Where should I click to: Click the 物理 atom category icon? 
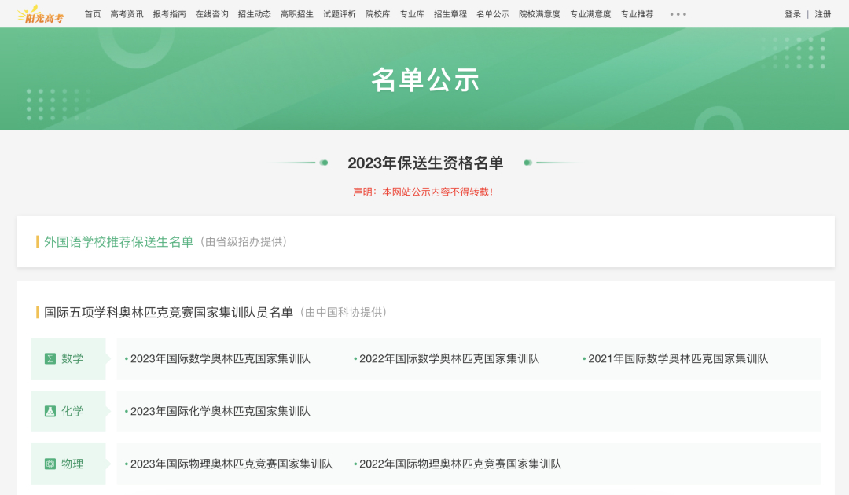tap(50, 464)
